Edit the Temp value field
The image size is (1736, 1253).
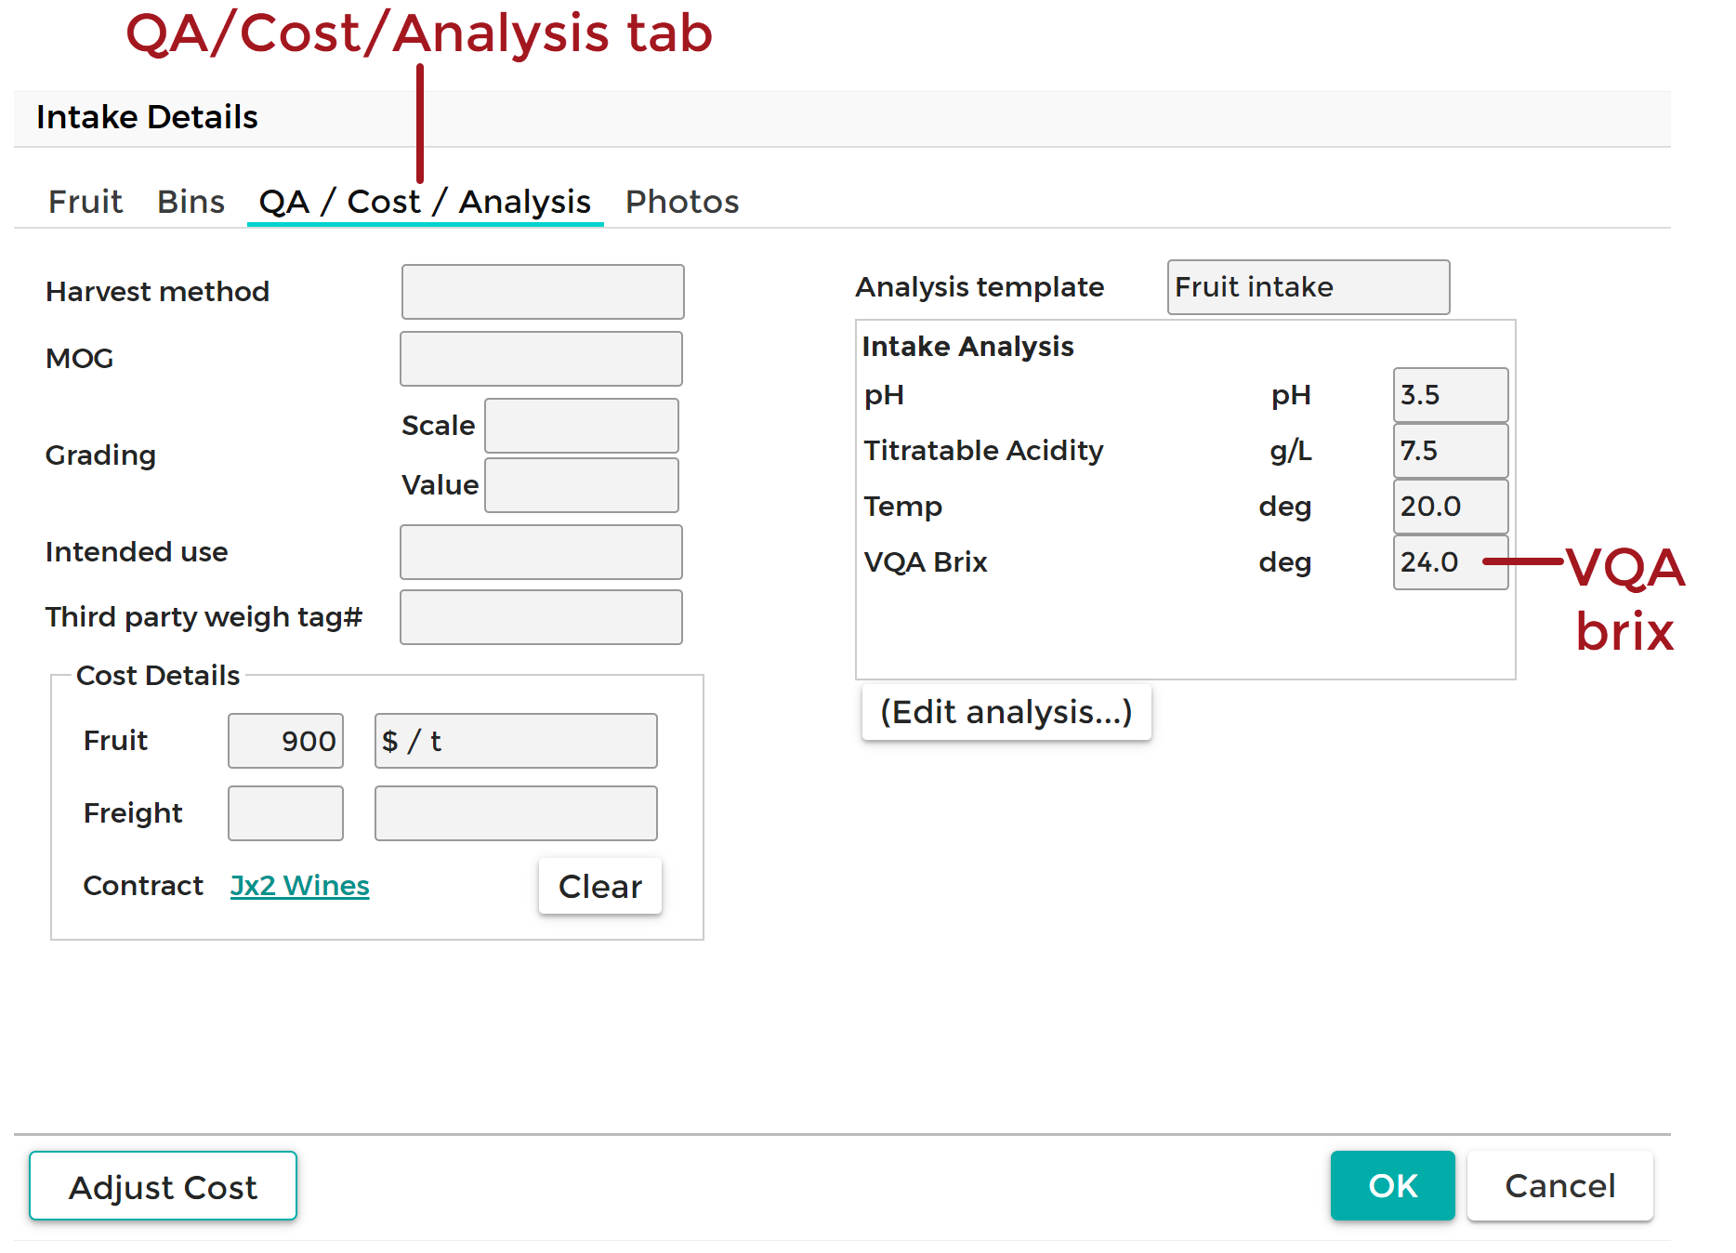pos(1451,507)
